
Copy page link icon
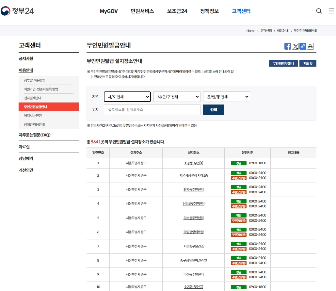coord(303,46)
